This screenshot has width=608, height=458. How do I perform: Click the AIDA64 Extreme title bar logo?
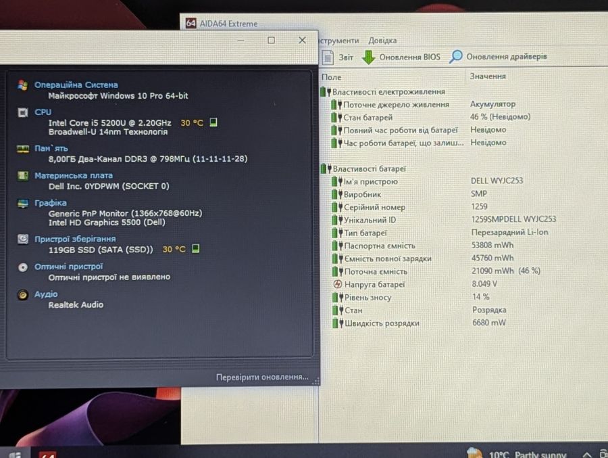pos(191,23)
